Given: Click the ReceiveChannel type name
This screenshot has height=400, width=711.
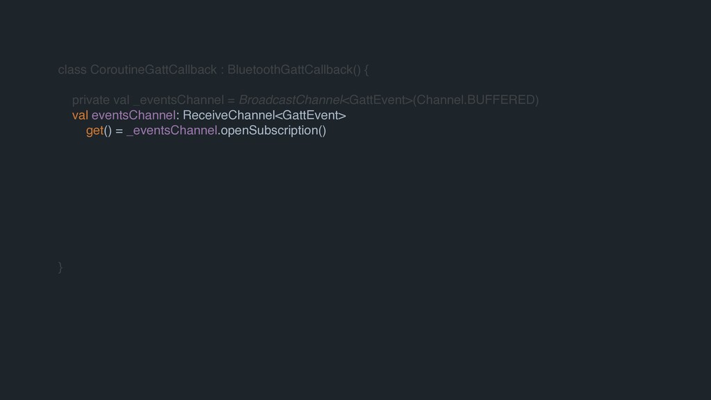Looking at the screenshot, I should (x=228, y=115).
